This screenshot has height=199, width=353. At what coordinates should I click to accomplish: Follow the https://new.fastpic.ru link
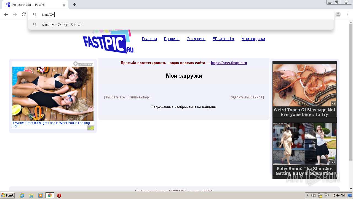[x=229, y=63]
